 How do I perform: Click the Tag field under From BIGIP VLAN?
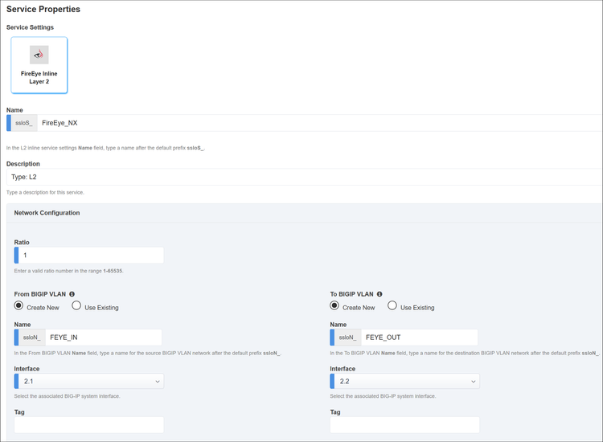point(89,425)
